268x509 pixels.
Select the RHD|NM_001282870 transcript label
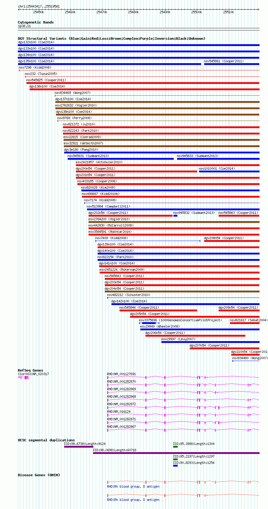(122, 381)
